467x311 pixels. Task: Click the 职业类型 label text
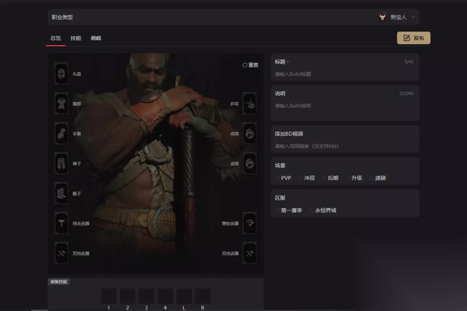(x=62, y=17)
